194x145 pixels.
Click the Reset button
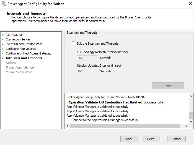pos(168,86)
